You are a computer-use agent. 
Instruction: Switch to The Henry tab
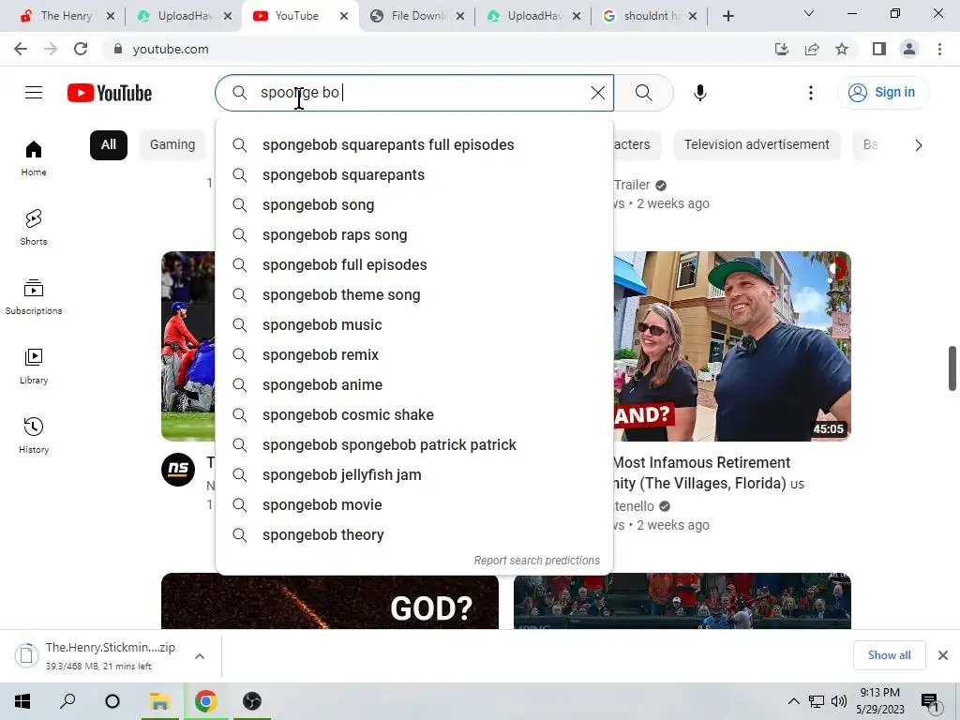67,16
